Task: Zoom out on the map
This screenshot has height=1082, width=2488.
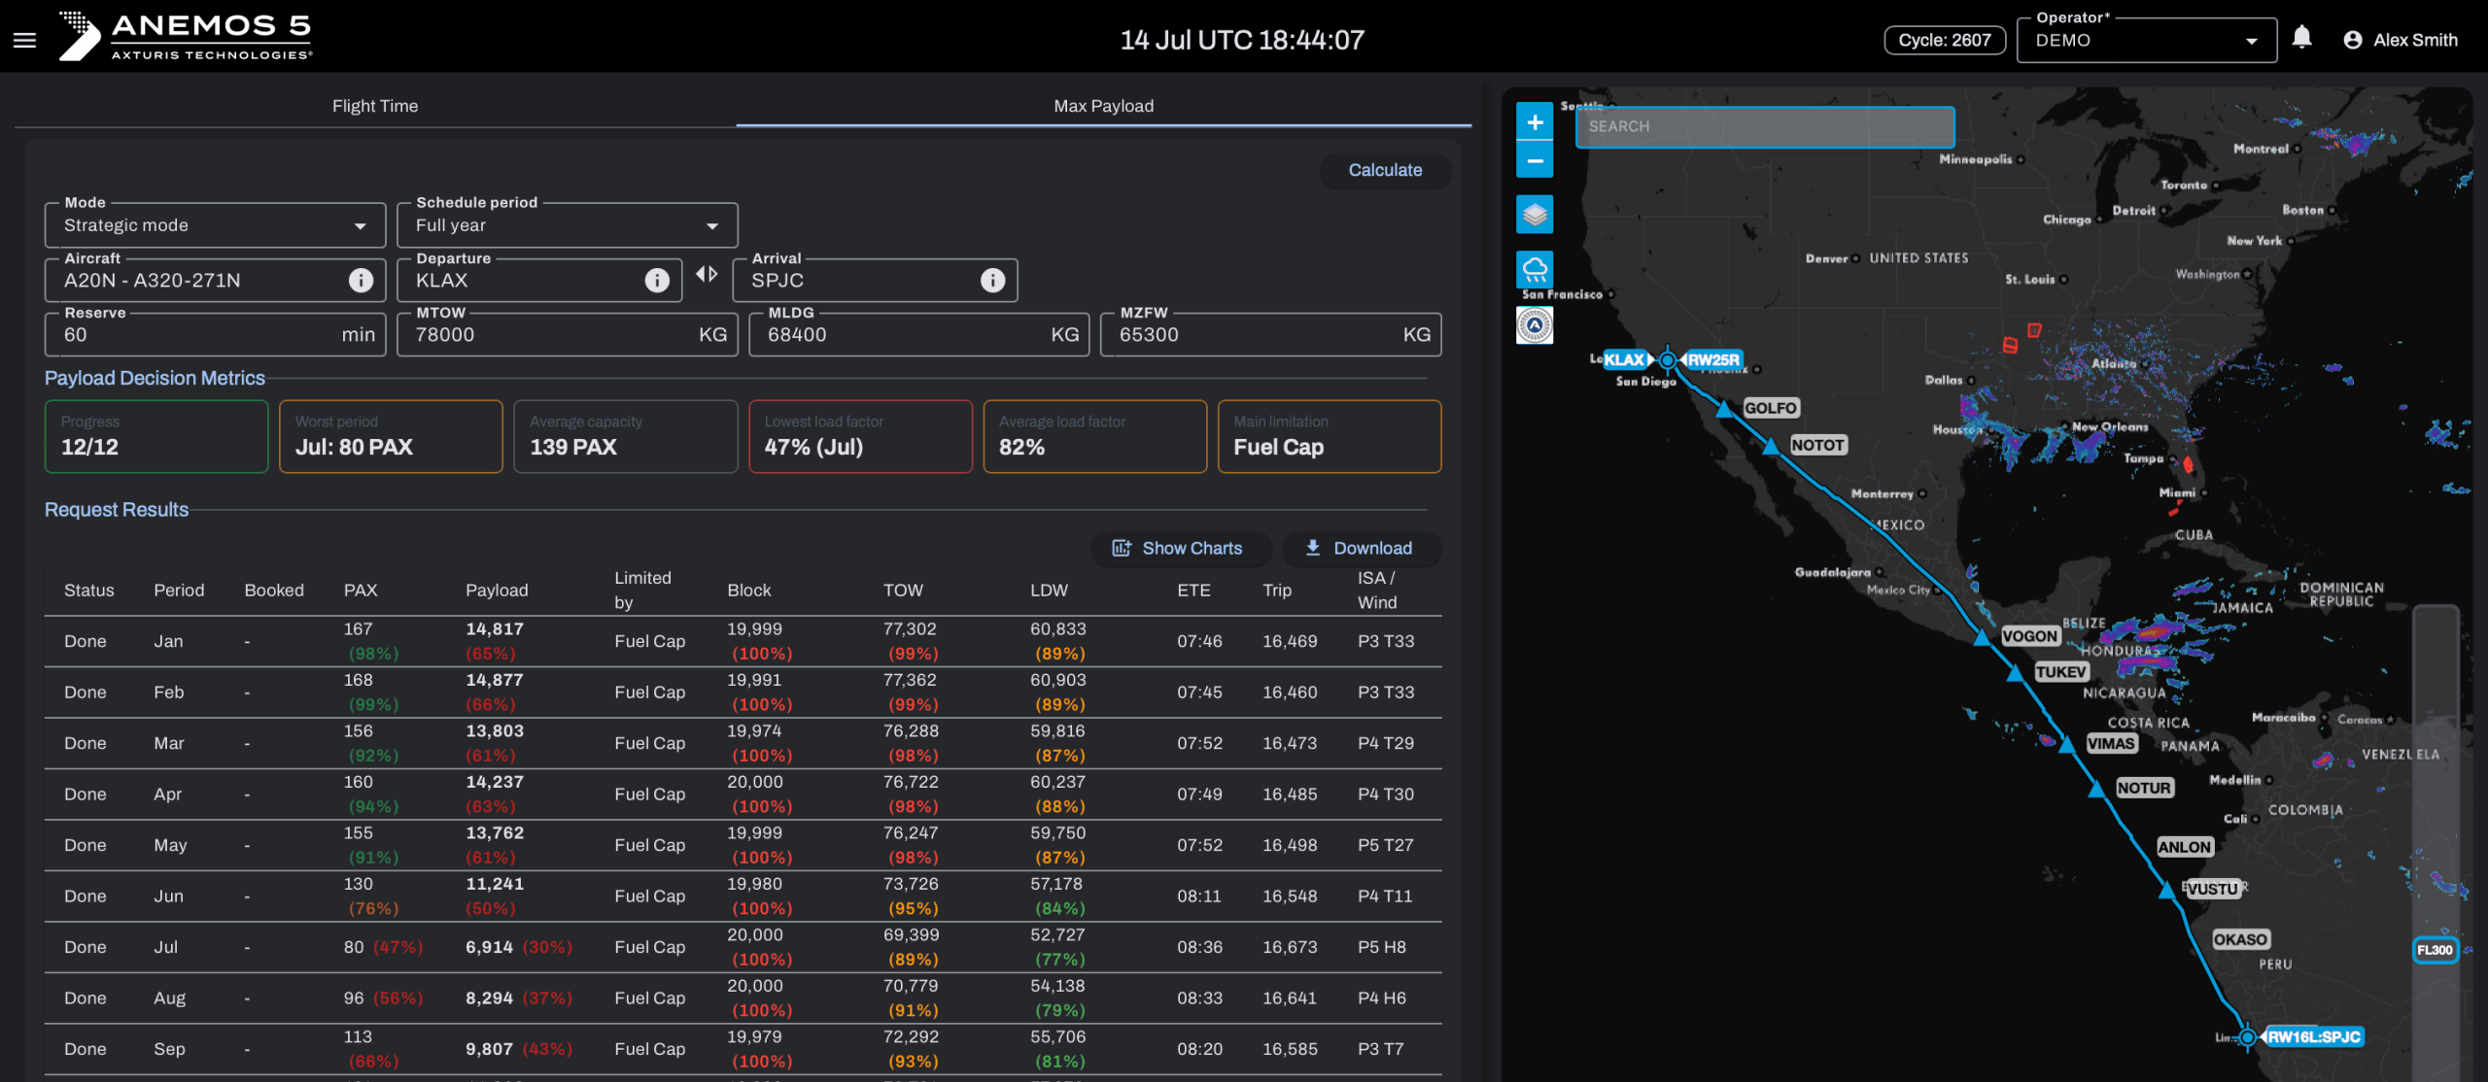Action: click(1535, 160)
